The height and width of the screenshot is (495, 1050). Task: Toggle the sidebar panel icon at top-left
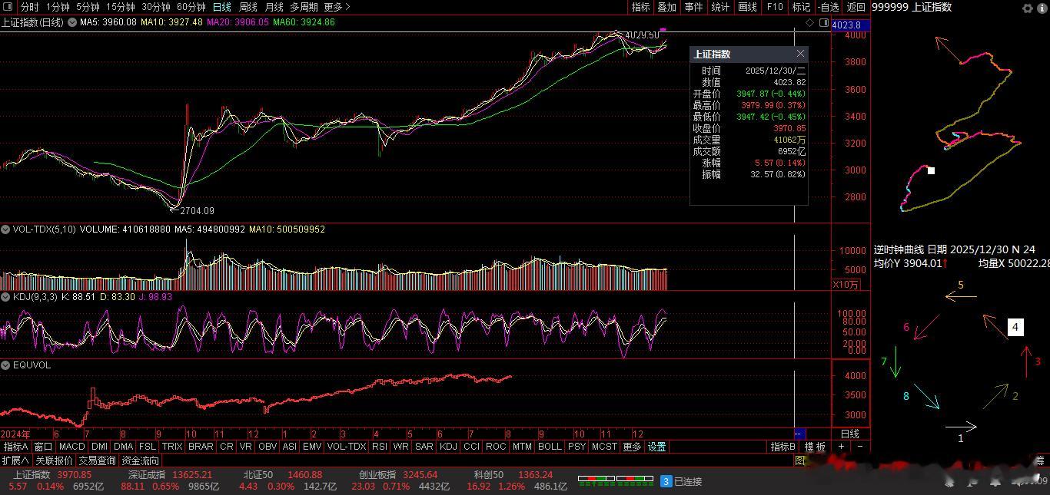[x=8, y=7]
